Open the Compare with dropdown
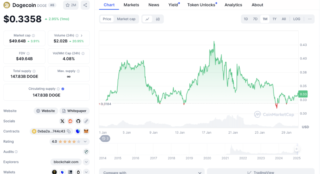 (x=152, y=172)
